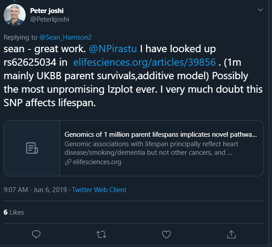Open the share tweet icon
Viewport: 272px width, 247px height.
(231, 234)
